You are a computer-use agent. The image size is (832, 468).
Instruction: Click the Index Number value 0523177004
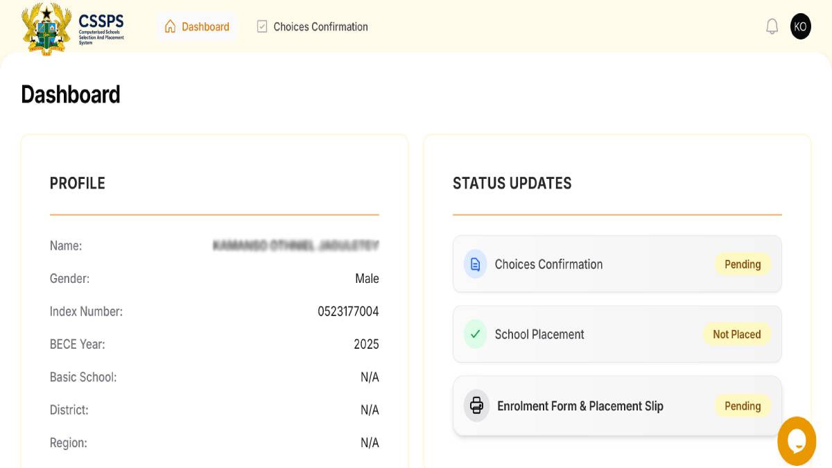click(x=347, y=311)
